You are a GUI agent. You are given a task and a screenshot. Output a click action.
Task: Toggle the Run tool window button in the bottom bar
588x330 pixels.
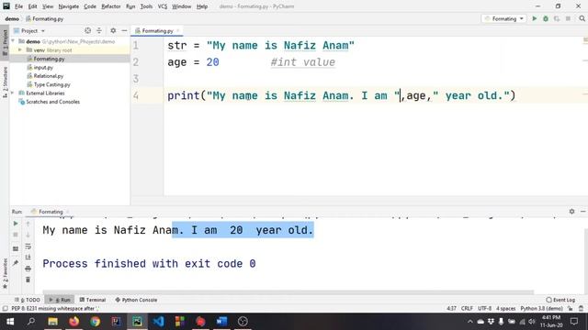click(x=60, y=300)
